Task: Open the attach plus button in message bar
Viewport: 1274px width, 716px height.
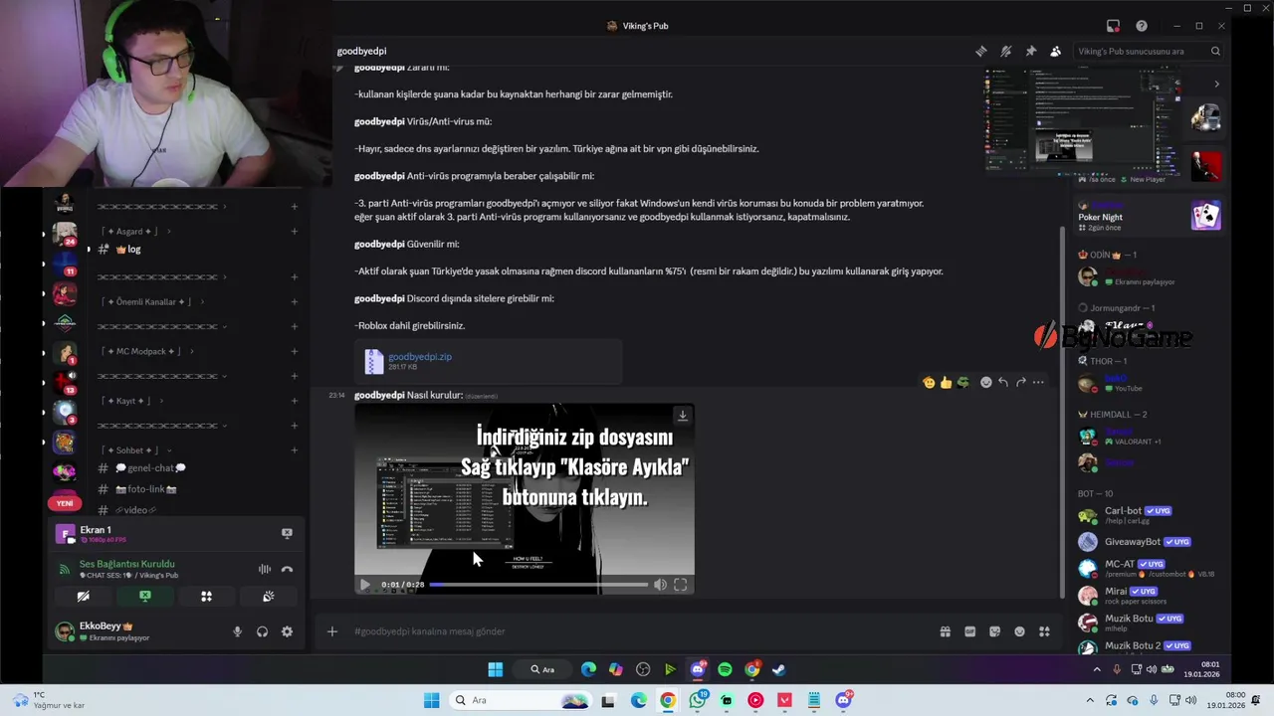Action: [x=332, y=631]
